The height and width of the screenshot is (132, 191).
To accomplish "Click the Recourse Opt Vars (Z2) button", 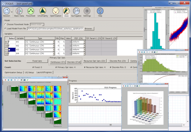I will [x=94, y=61].
